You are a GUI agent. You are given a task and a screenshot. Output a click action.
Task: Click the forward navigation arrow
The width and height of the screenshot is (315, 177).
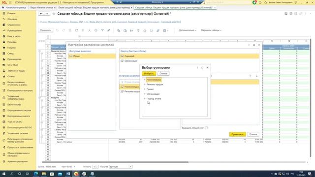[47, 14]
